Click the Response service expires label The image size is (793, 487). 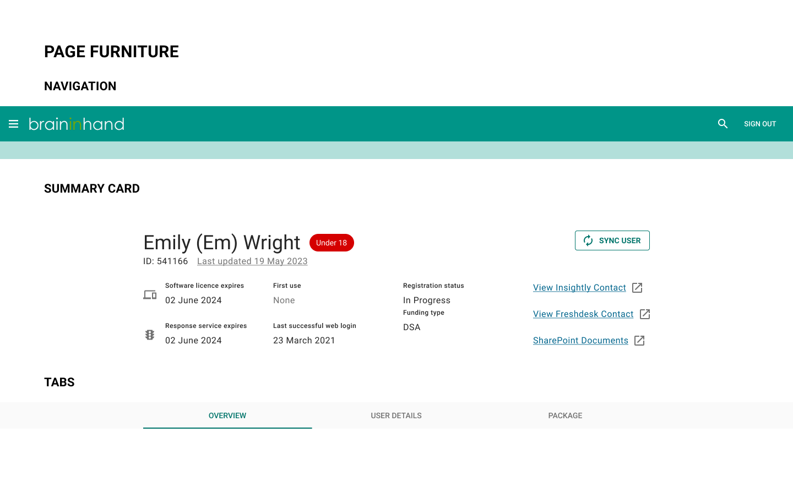206,326
